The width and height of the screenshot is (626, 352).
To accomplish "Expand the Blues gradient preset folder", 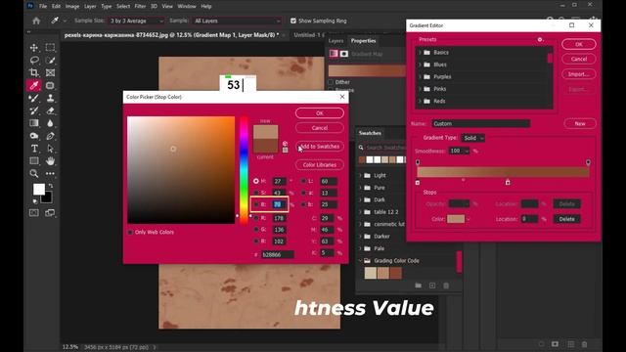I will tap(420, 65).
